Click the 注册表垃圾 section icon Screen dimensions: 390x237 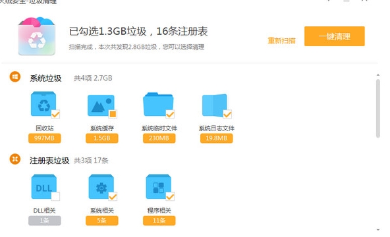pos(15,159)
